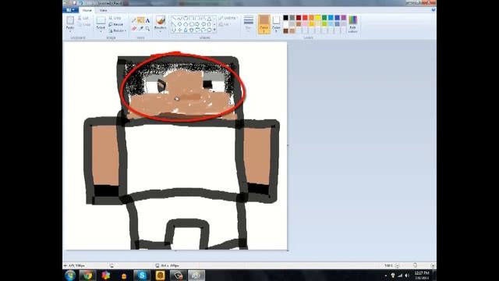Pick the orange color swatch
Viewport: 499px width, 281px height.
pos(312,17)
